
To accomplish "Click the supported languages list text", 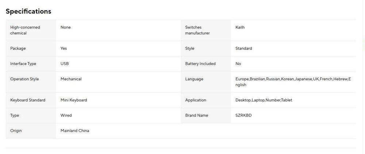I will (293, 82).
